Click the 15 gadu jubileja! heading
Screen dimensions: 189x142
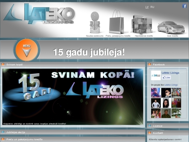click(89, 52)
